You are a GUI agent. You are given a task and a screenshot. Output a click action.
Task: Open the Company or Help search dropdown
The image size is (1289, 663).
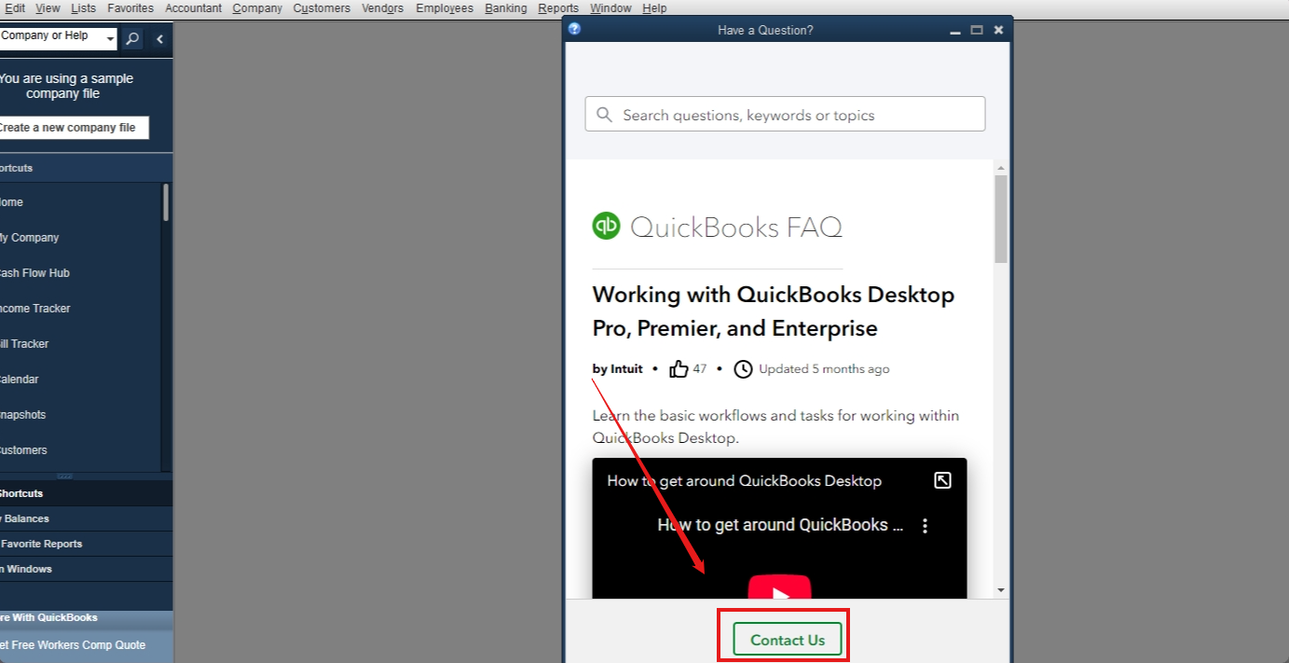tap(111, 39)
